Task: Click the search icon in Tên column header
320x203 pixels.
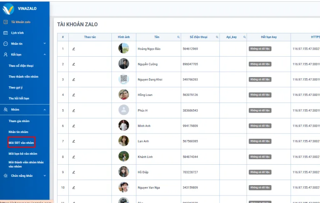Action: tap(179, 37)
